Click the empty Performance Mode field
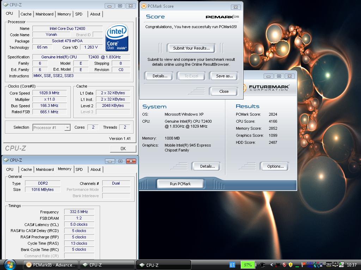361x270 pixels. [116, 189]
